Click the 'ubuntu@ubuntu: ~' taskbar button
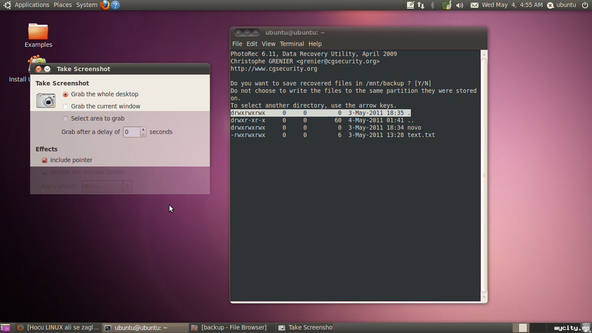Screen dimensions: 592x333 coord(141,328)
